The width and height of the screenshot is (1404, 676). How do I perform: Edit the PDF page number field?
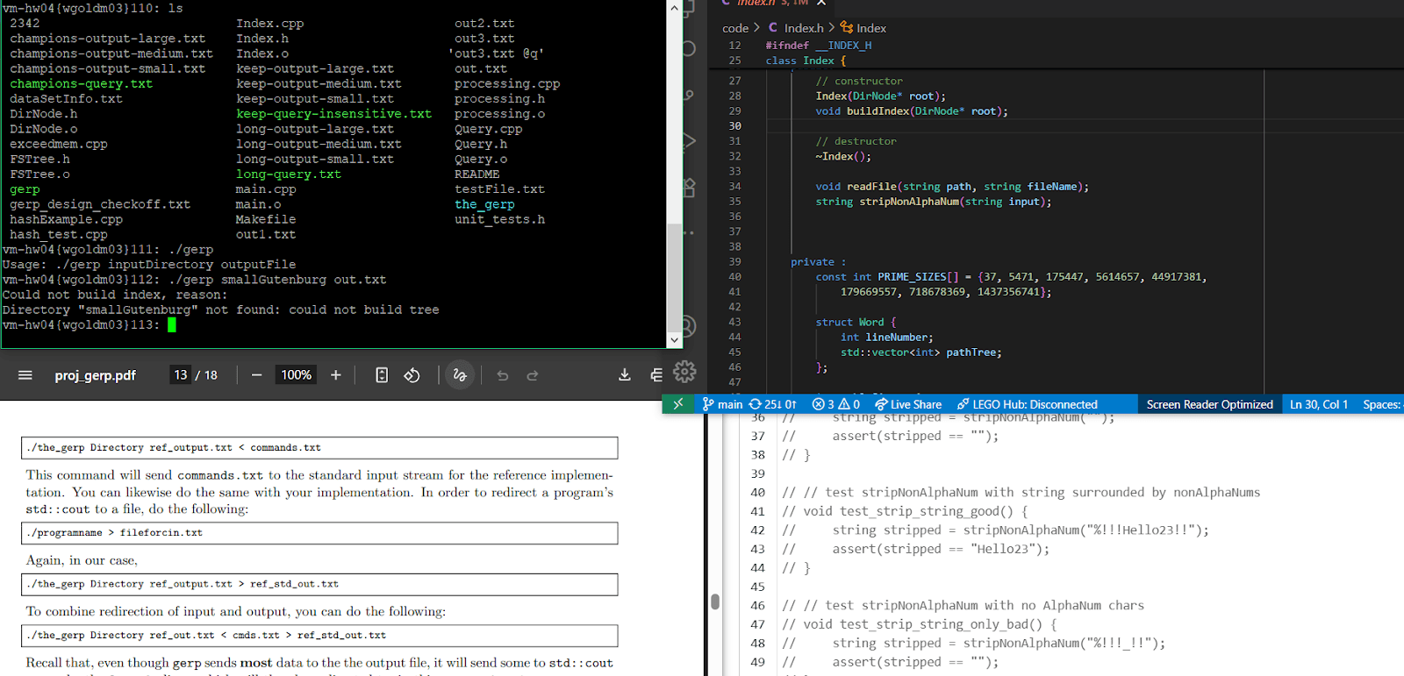[180, 375]
